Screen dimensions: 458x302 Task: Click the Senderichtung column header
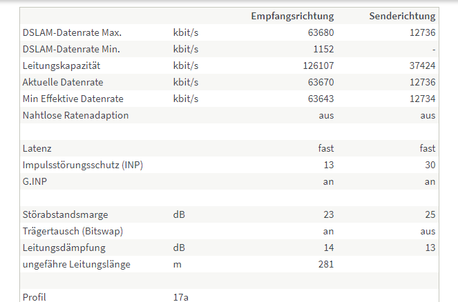point(402,16)
